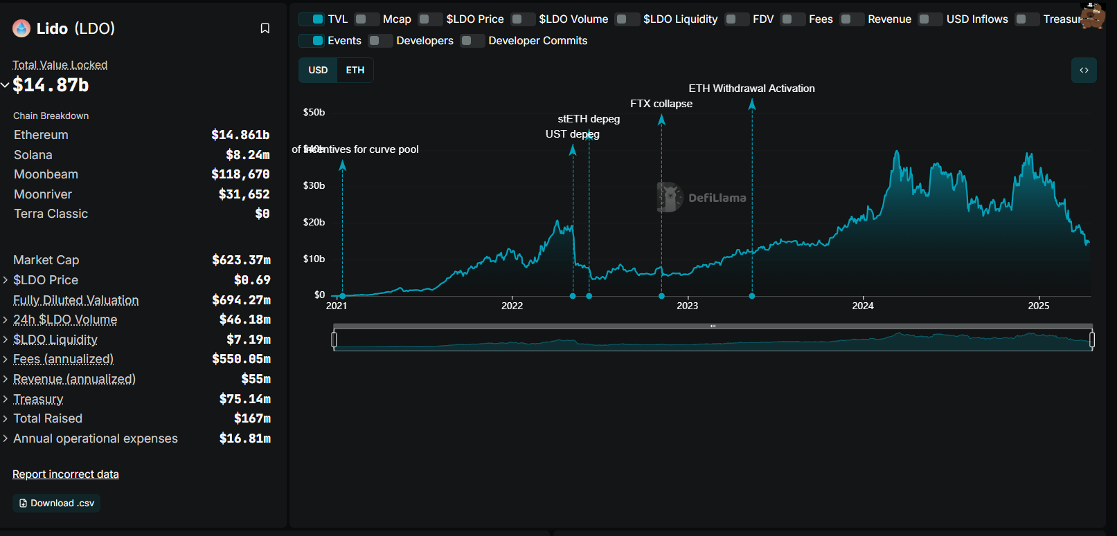Click the Lido droplet logo icon
The width and height of the screenshot is (1117, 536).
[x=21, y=28]
